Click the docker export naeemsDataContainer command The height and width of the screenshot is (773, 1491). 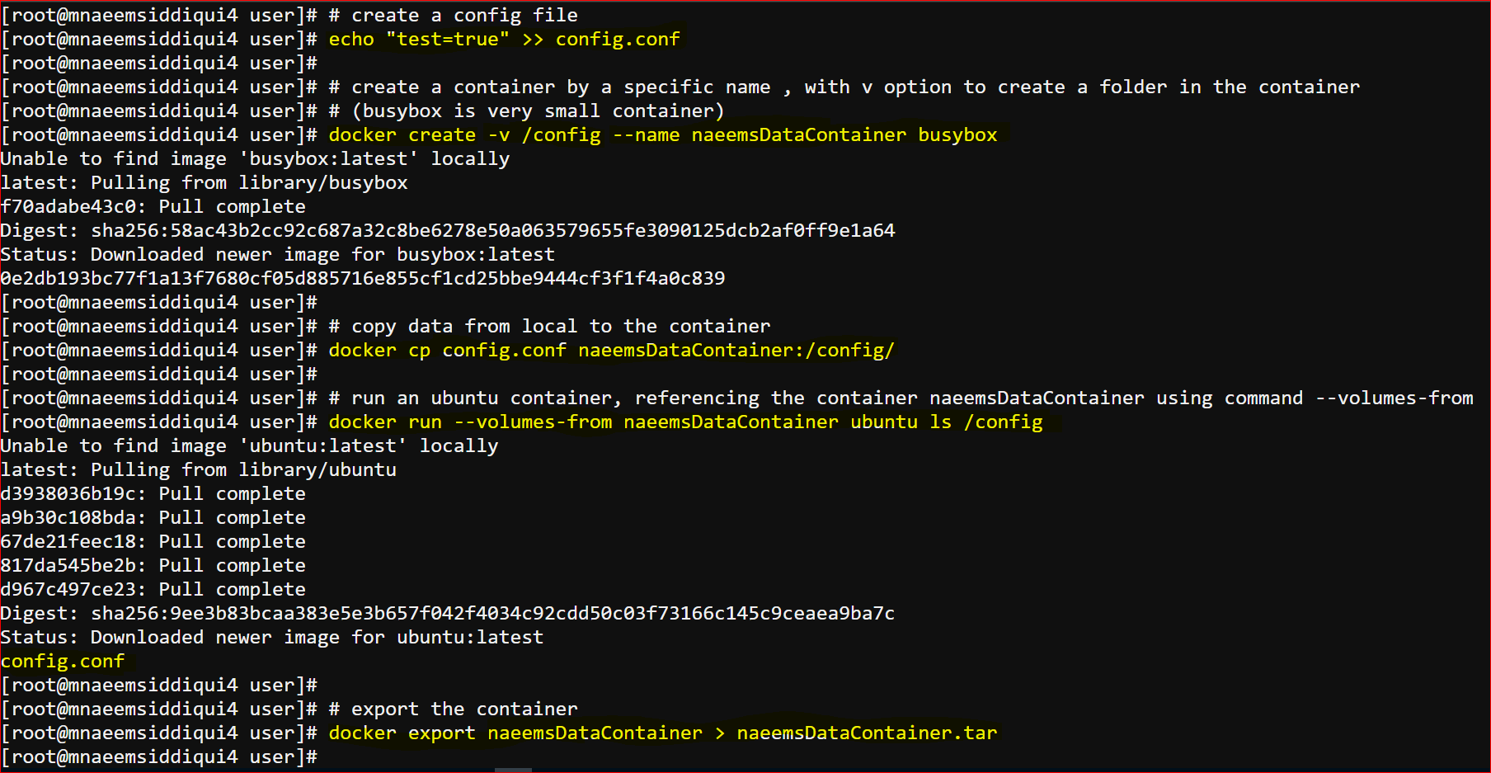pos(663,733)
